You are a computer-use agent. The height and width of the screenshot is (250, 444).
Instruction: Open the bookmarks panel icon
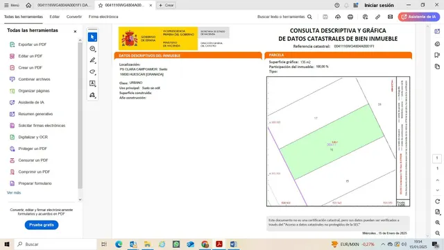click(x=438, y=55)
